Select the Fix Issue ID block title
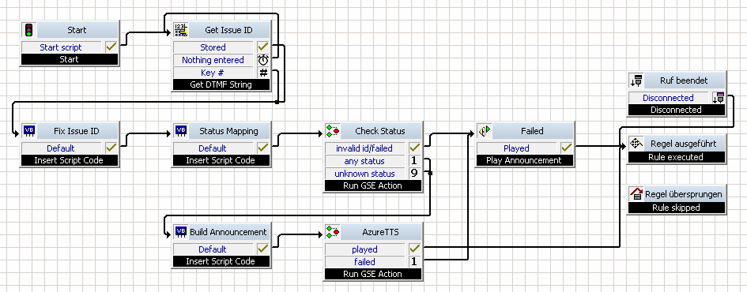This screenshot has width=747, height=292. [x=77, y=131]
